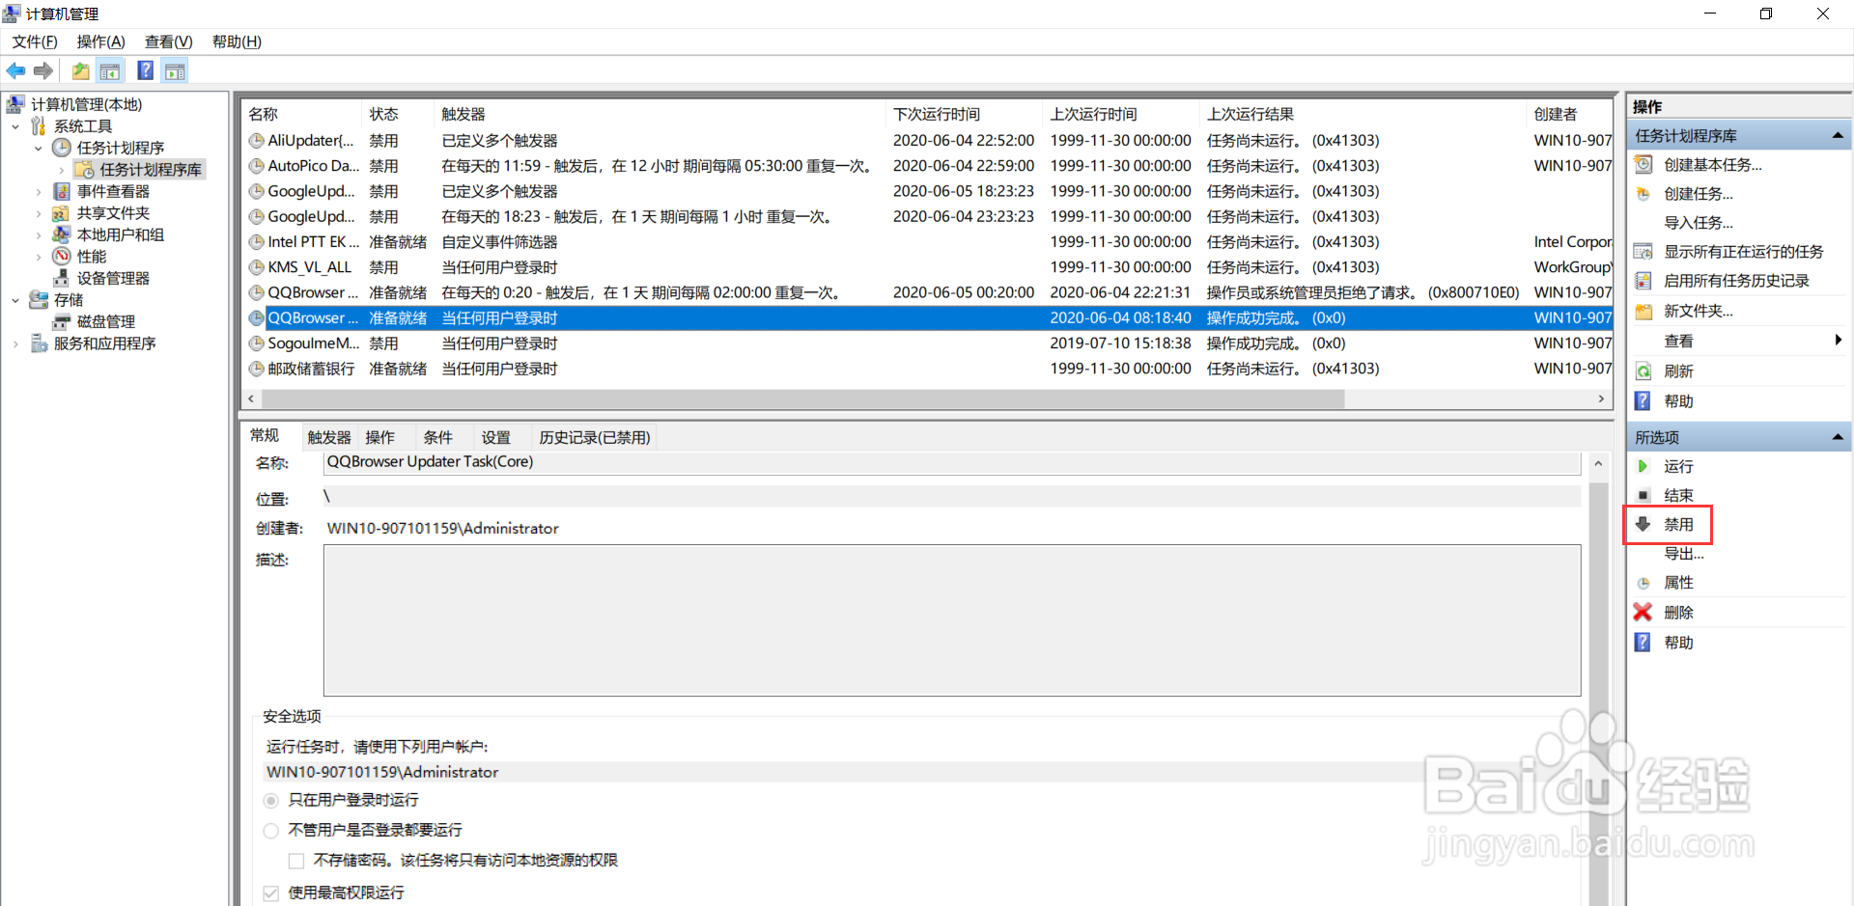The image size is (1854, 906).
Task: Switch to the 历史记录(已禁用) tab
Action: [595, 437]
